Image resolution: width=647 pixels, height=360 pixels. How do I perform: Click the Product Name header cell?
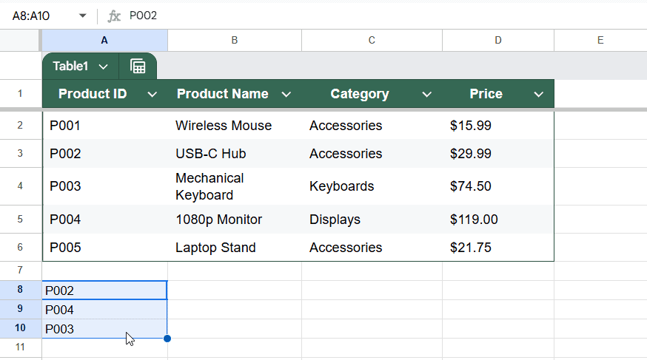click(235, 94)
